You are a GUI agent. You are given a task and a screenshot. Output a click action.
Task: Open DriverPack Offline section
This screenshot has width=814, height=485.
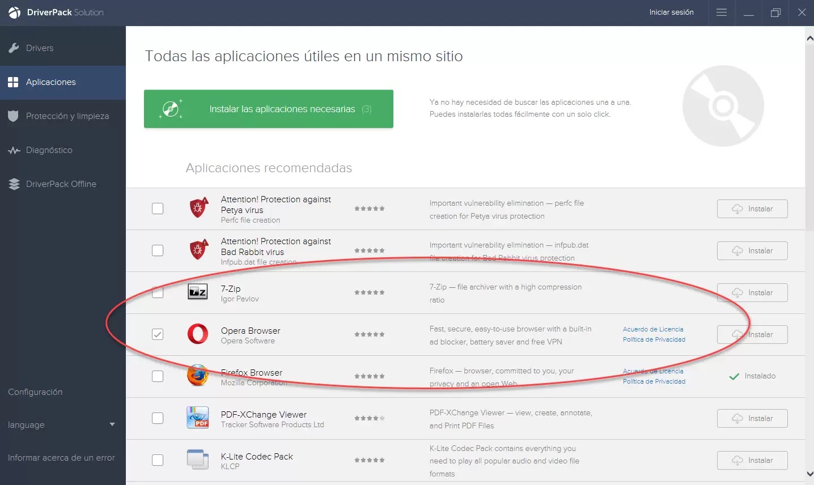(63, 184)
